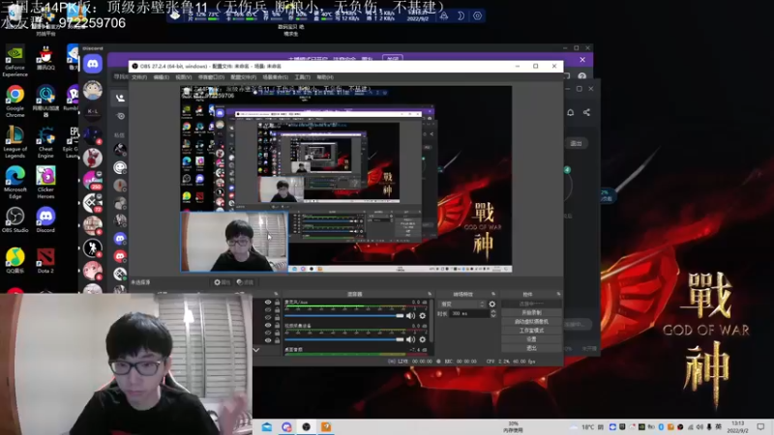Image resolution: width=774 pixels, height=435 pixels.
Task: Click OBS icon in the taskbar
Action: pyautogui.click(x=306, y=426)
